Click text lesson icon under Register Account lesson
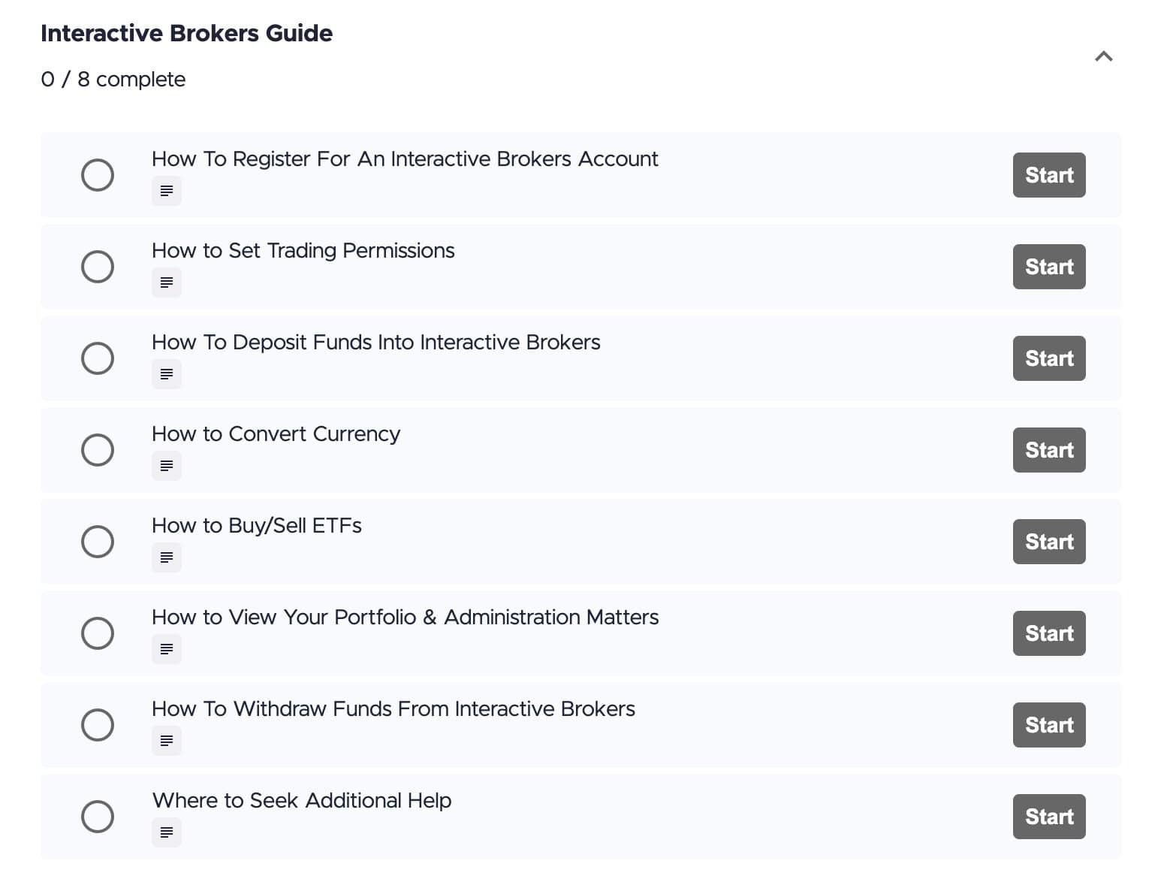 (167, 191)
